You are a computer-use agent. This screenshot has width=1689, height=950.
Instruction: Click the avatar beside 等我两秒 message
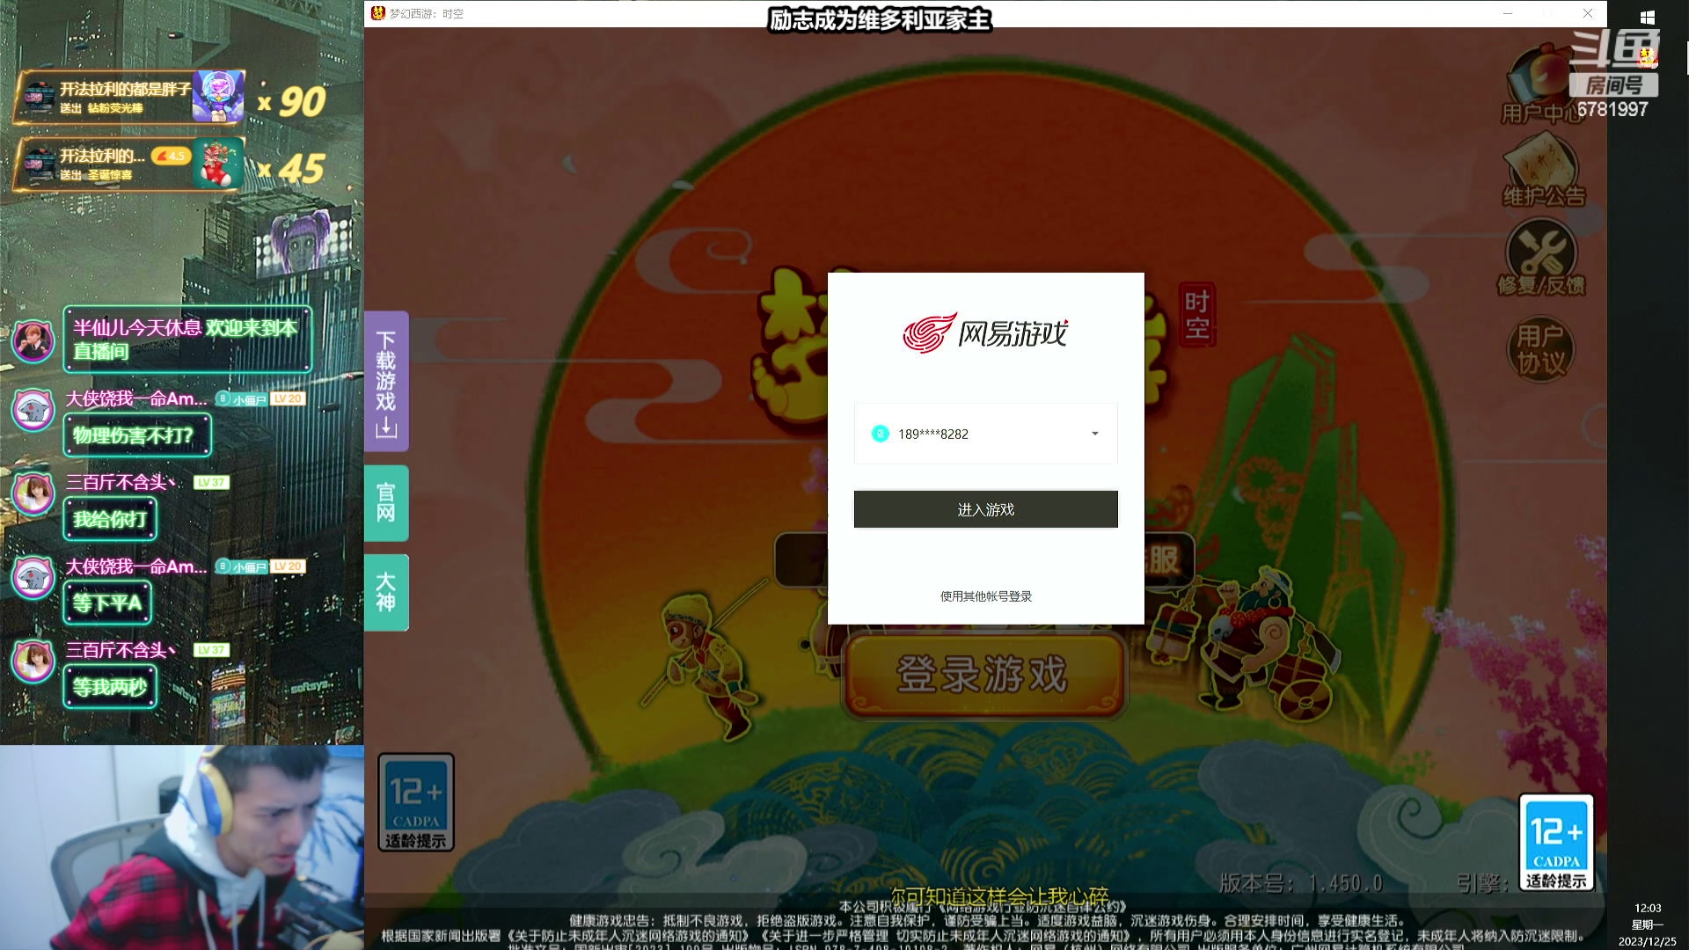(33, 661)
